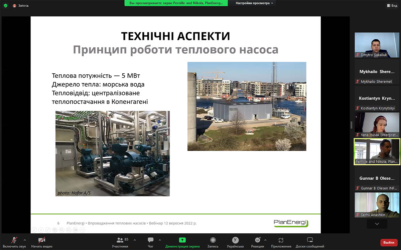Screen dimensions: 401x250
Task: Expand chat options chevron
Action: 160,240
